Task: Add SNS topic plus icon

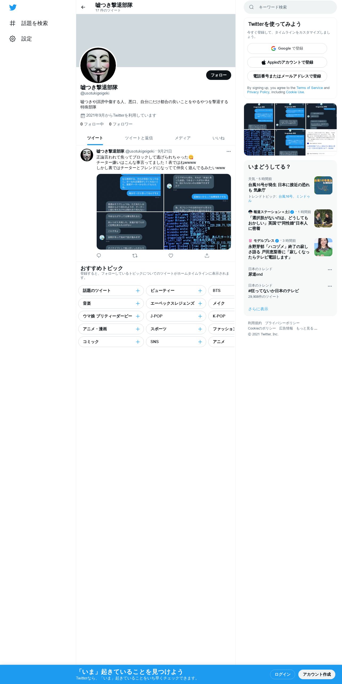Action: pyautogui.click(x=200, y=342)
